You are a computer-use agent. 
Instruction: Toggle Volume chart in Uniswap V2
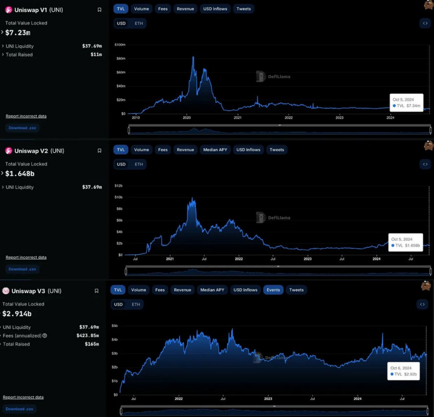tap(141, 150)
